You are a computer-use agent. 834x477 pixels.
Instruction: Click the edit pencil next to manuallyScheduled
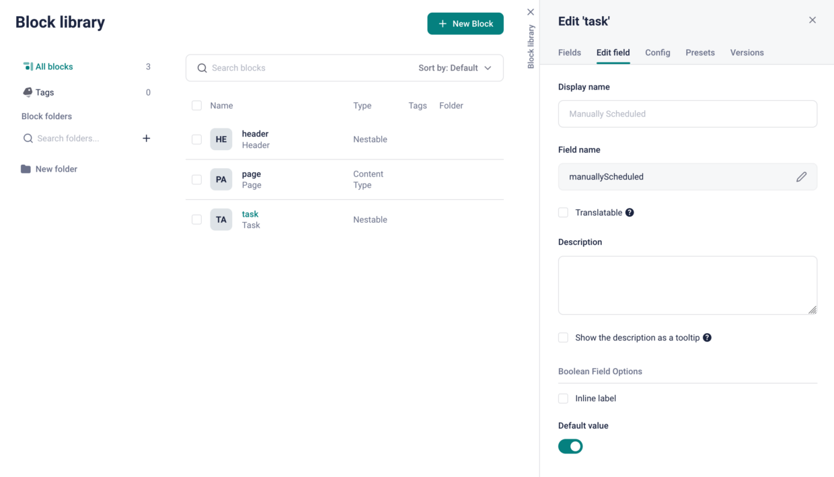tap(801, 176)
